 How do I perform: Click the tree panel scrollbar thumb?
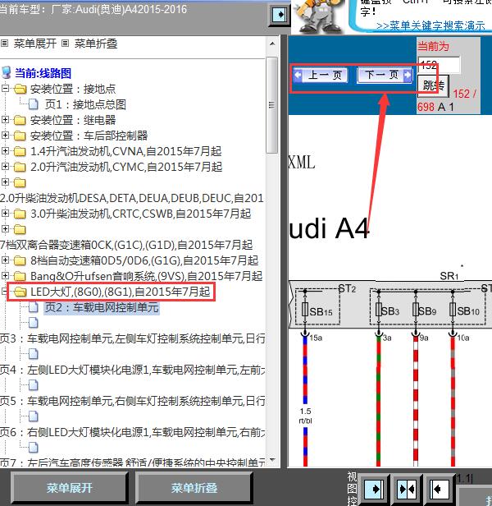[x=272, y=105]
